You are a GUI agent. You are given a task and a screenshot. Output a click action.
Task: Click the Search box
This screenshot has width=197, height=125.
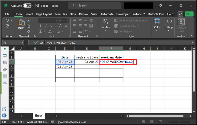[94, 5]
